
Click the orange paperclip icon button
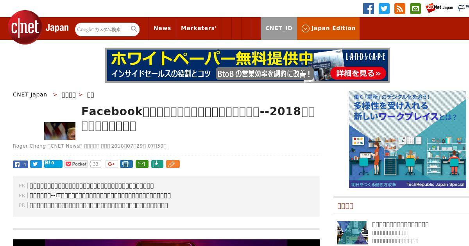click(x=173, y=164)
